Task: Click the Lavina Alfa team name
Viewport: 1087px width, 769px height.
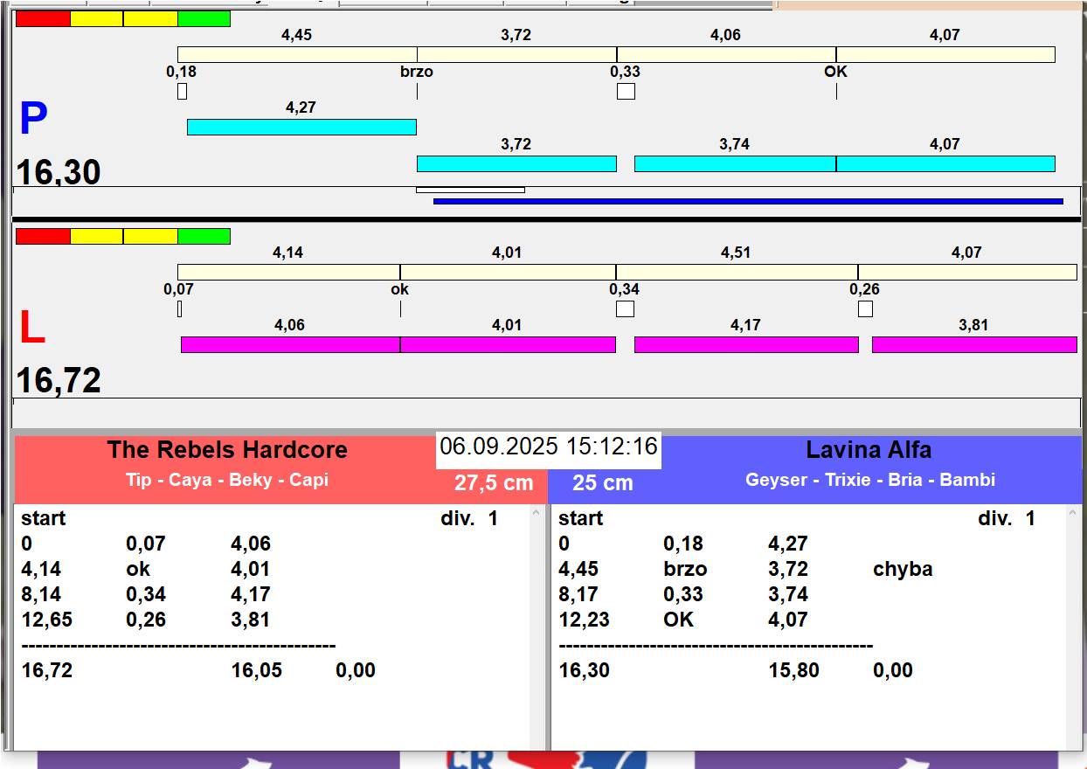Action: 869,450
